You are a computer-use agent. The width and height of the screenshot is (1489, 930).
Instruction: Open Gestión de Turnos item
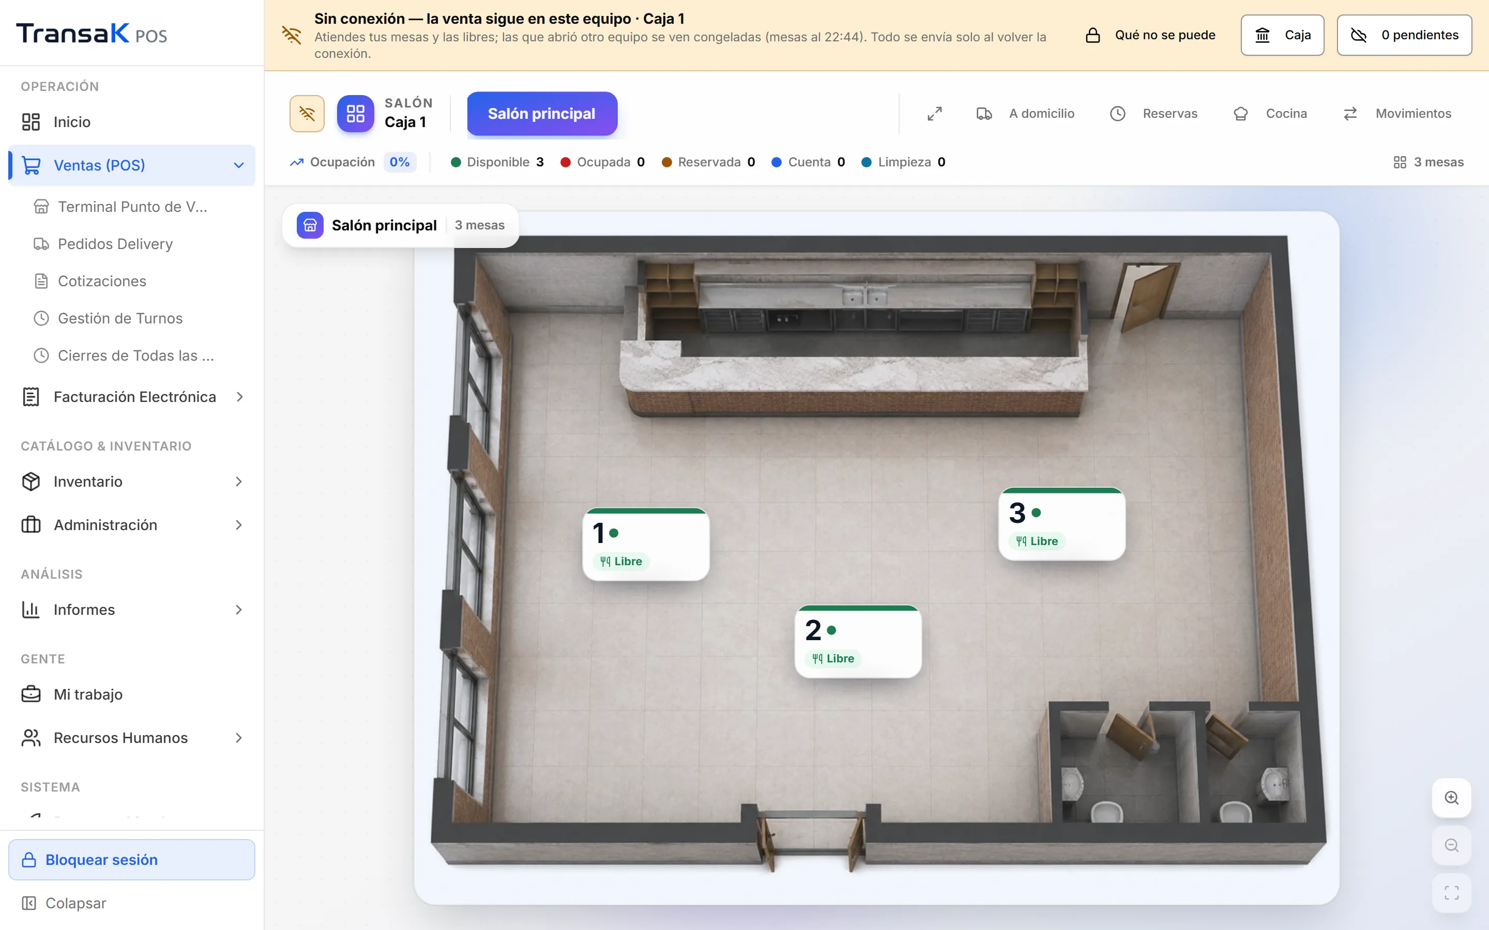click(132, 319)
